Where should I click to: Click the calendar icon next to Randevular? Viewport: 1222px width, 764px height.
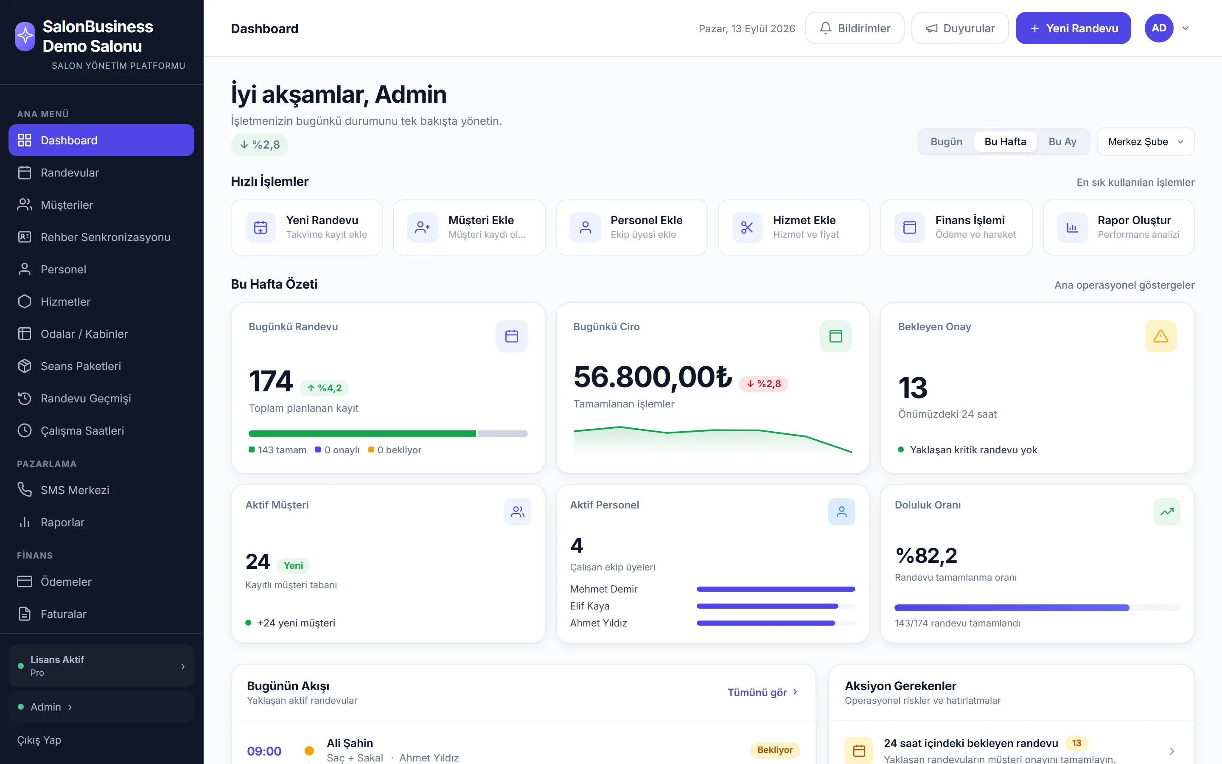(25, 173)
